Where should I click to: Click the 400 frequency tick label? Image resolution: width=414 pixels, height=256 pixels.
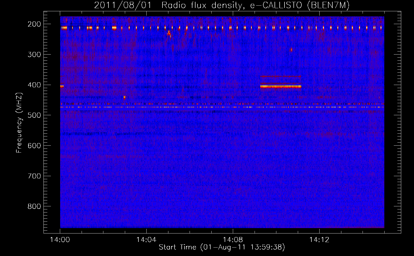click(34, 85)
